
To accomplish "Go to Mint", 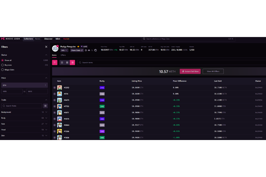I will (58, 39).
